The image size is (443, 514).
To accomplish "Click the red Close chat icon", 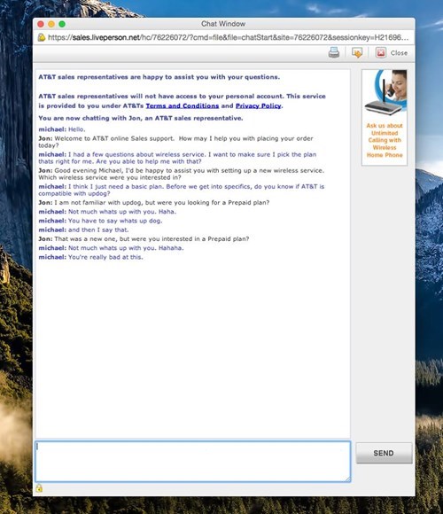I will [x=381, y=52].
